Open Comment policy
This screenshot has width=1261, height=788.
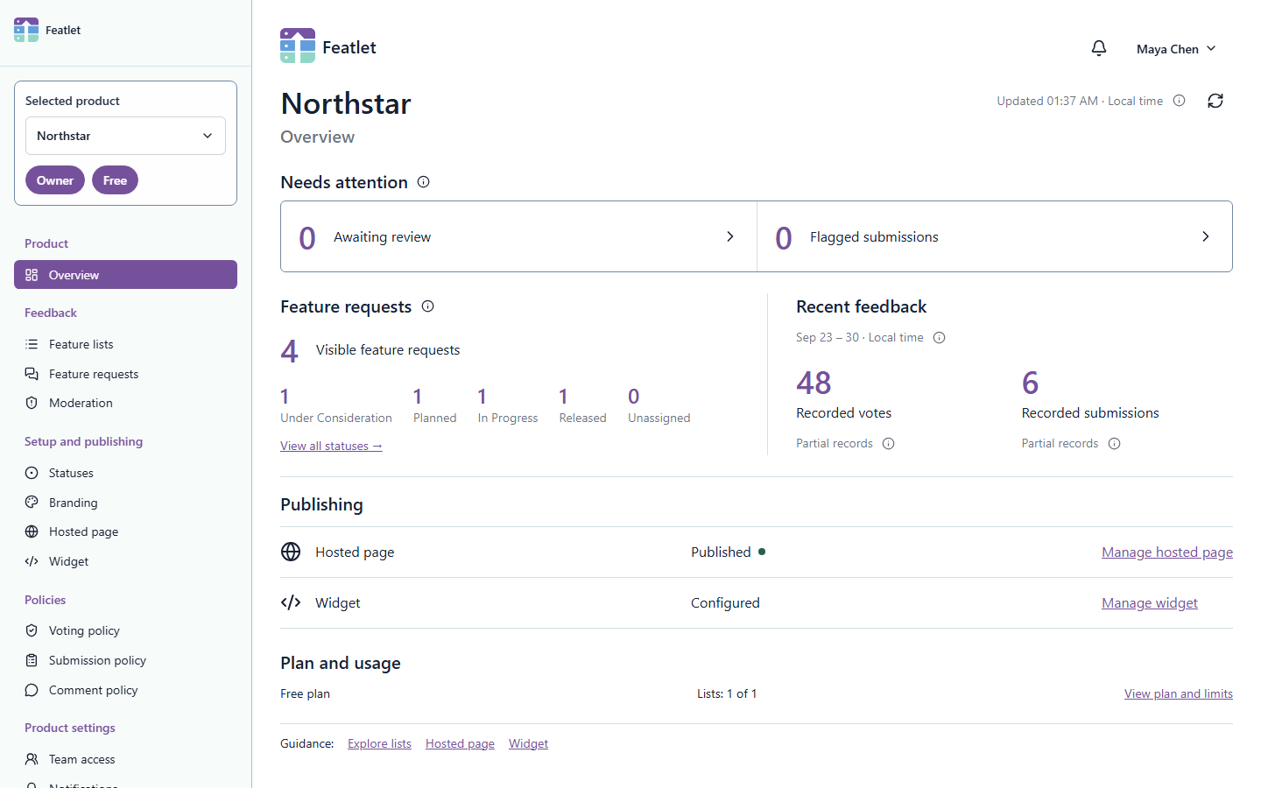[125, 690]
